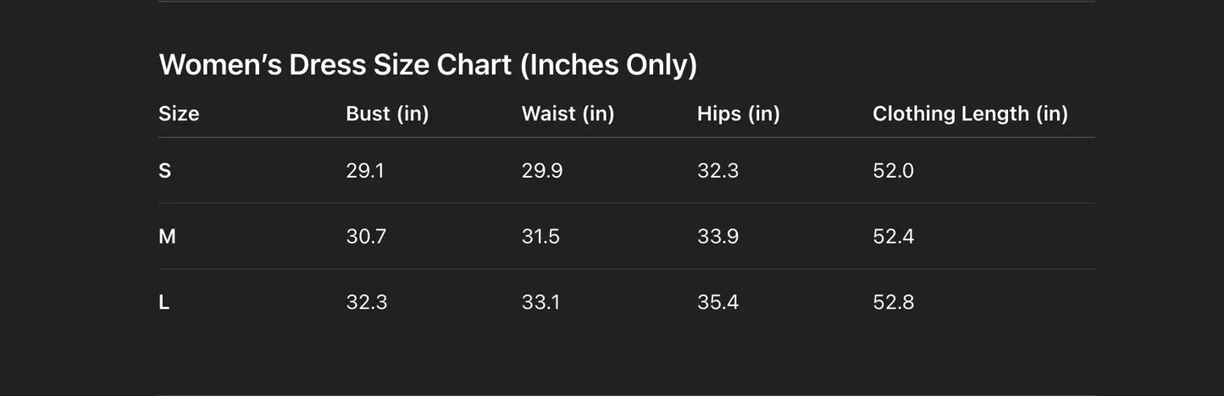Select the Waist (in) column header
Viewport: 1224px width, 396px height.
coord(568,114)
